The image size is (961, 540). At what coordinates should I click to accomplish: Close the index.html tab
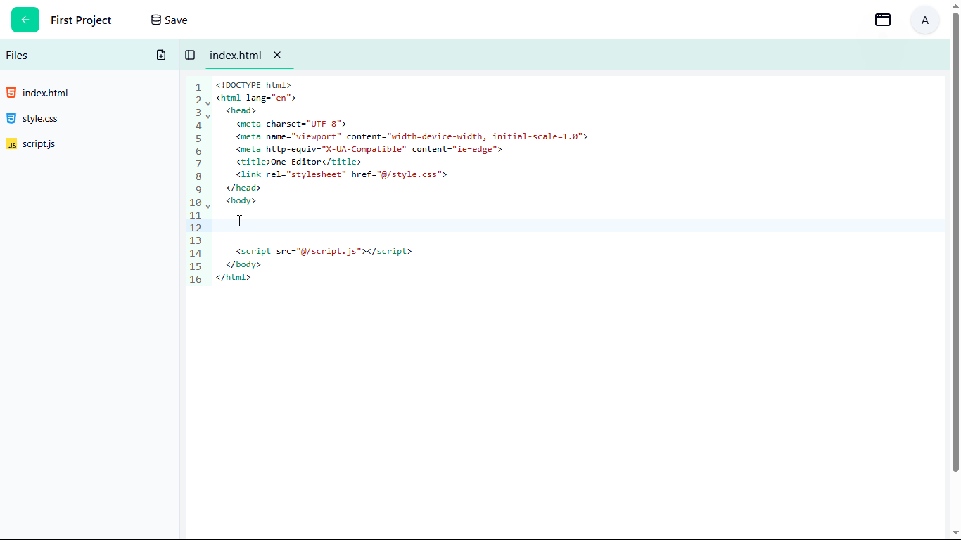[x=277, y=55]
